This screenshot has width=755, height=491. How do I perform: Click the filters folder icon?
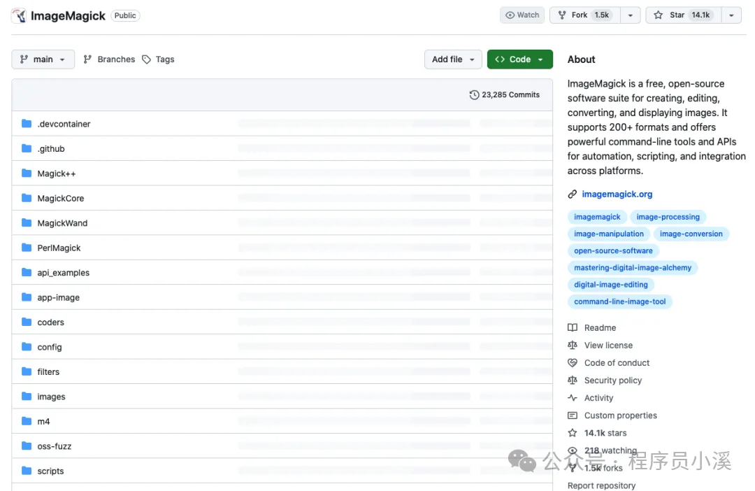(27, 372)
